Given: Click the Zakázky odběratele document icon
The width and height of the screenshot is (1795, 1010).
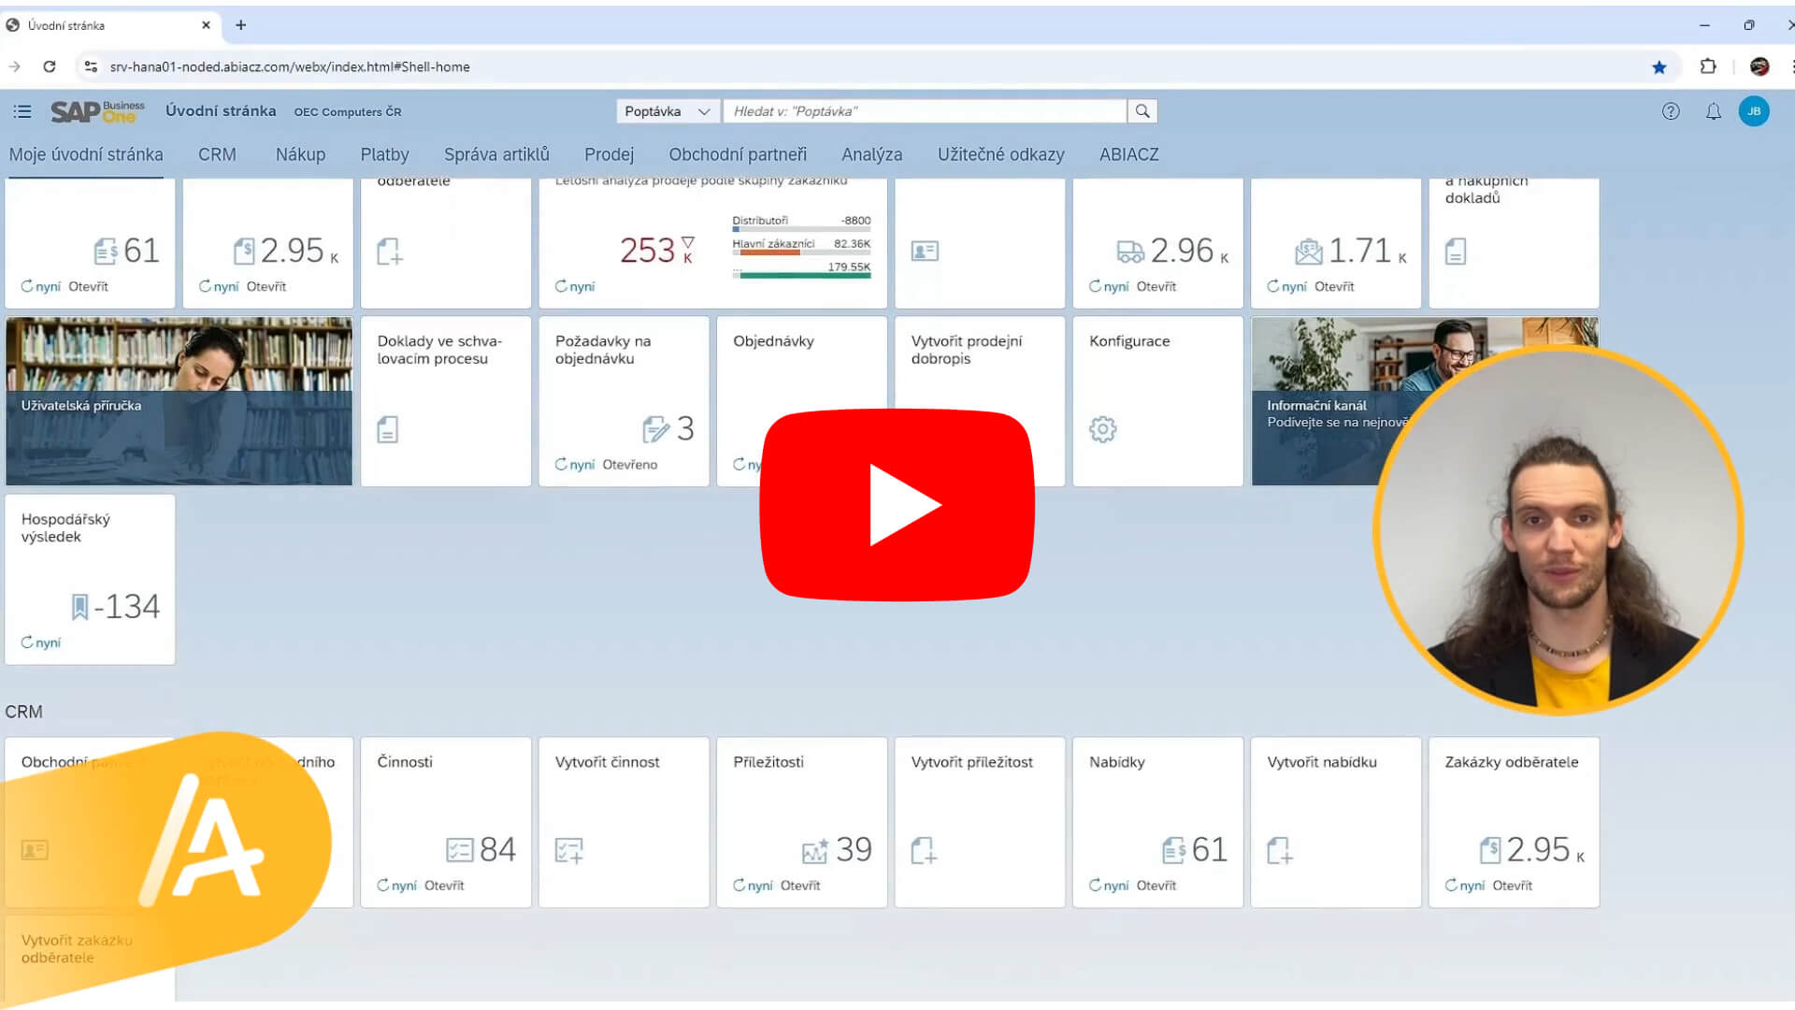Looking at the screenshot, I should 1490,850.
